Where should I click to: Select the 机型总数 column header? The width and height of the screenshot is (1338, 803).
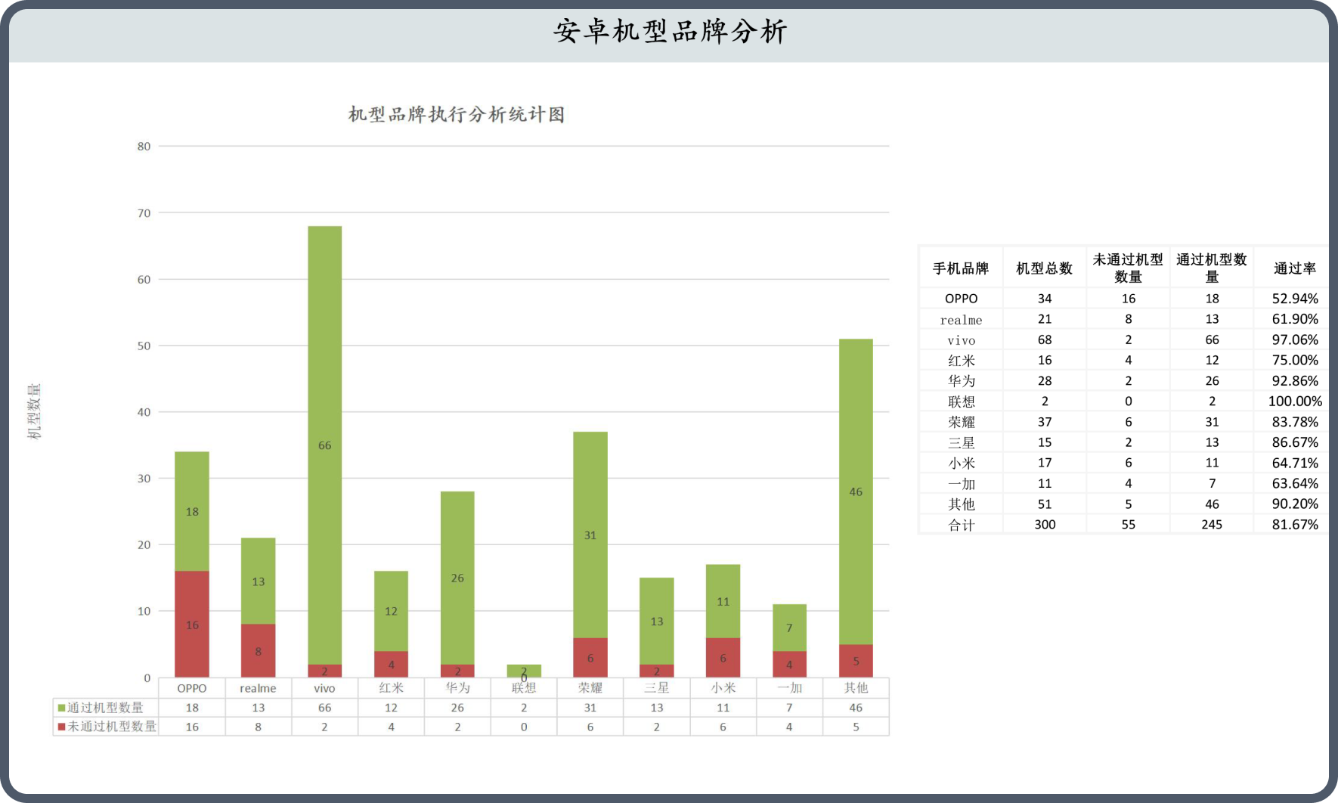click(x=1044, y=268)
